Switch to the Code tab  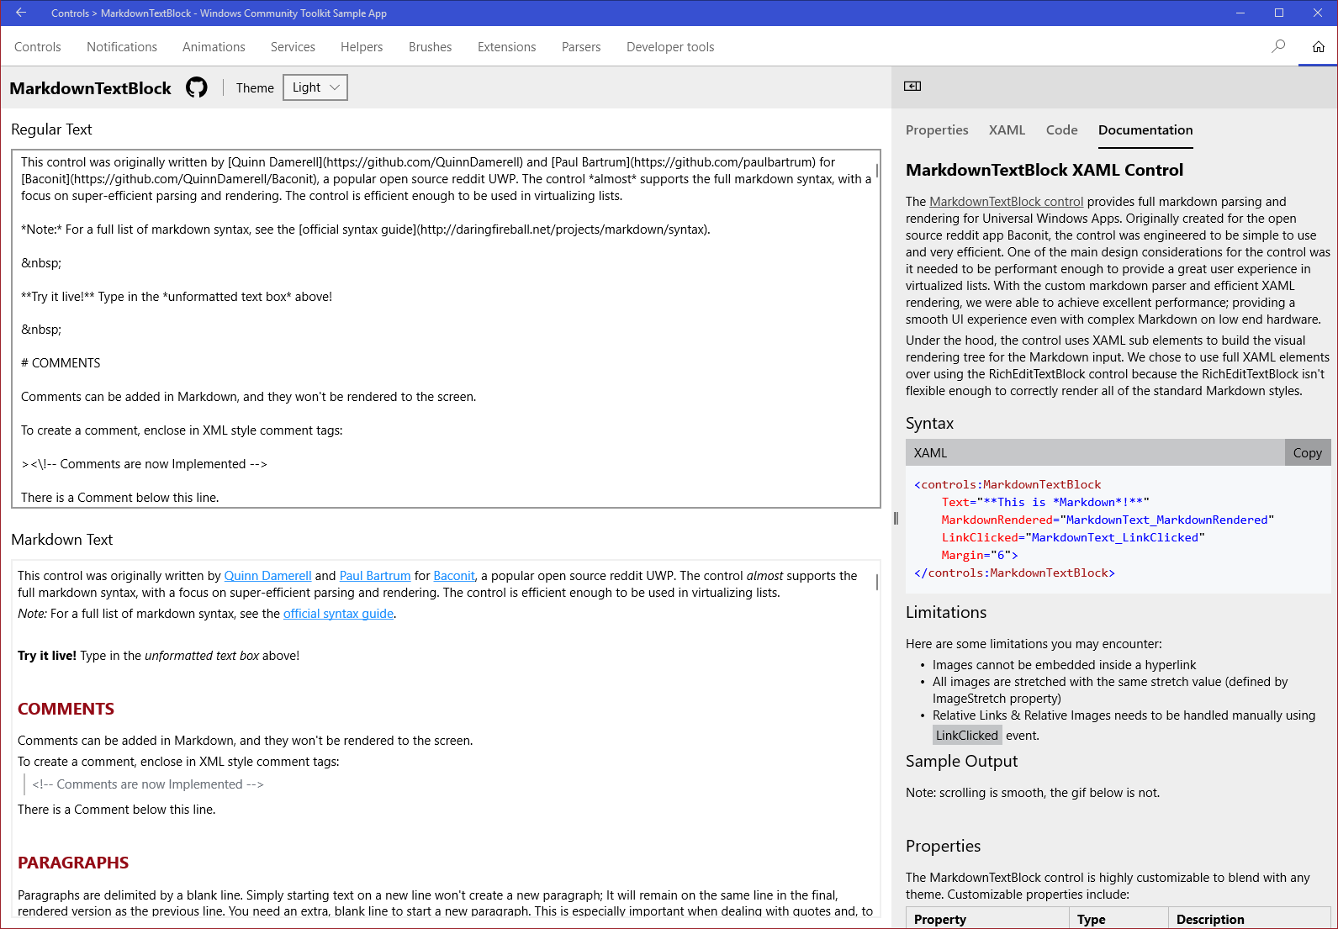1062,129
